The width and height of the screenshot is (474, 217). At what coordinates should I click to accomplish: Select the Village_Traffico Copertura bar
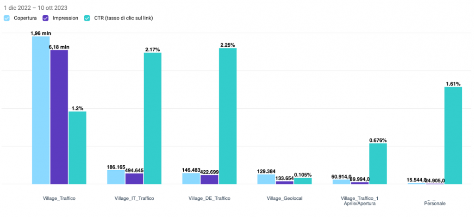(x=41, y=110)
